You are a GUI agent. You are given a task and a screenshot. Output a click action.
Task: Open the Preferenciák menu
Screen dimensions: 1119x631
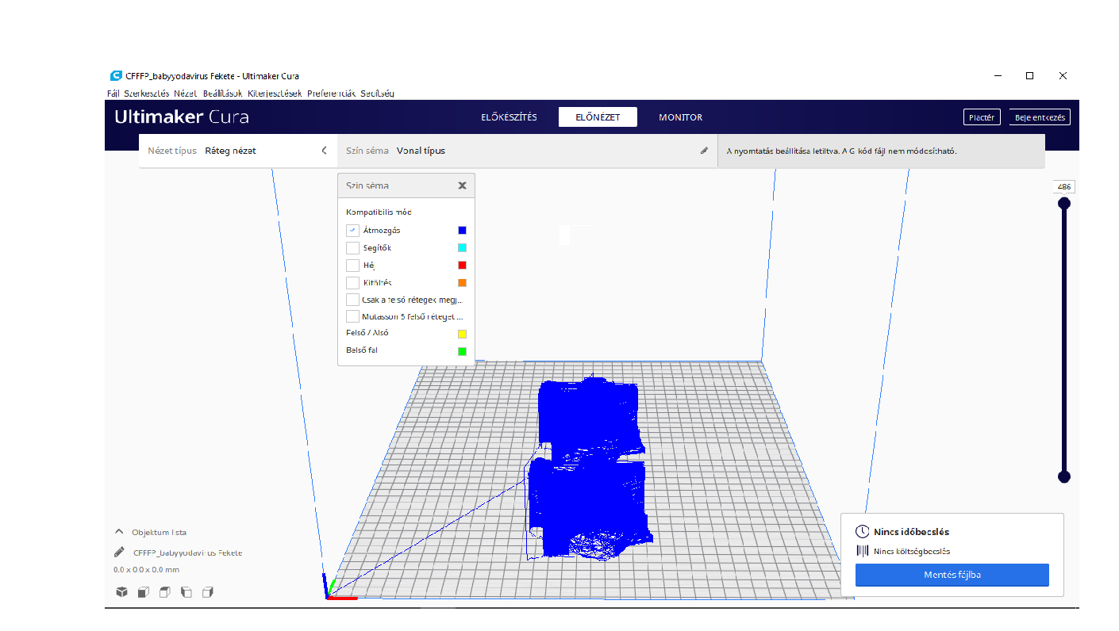332,93
